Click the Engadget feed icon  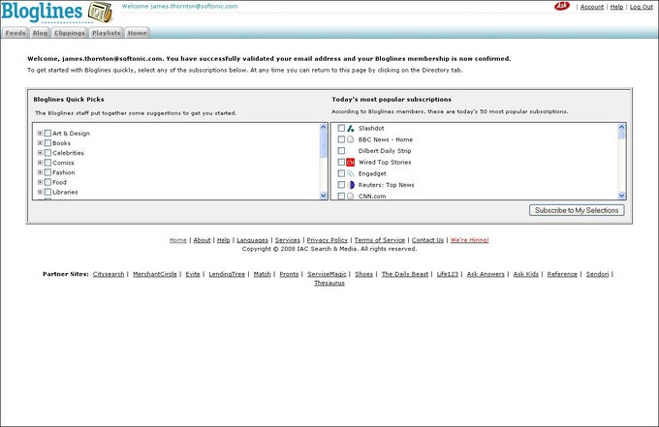click(351, 173)
